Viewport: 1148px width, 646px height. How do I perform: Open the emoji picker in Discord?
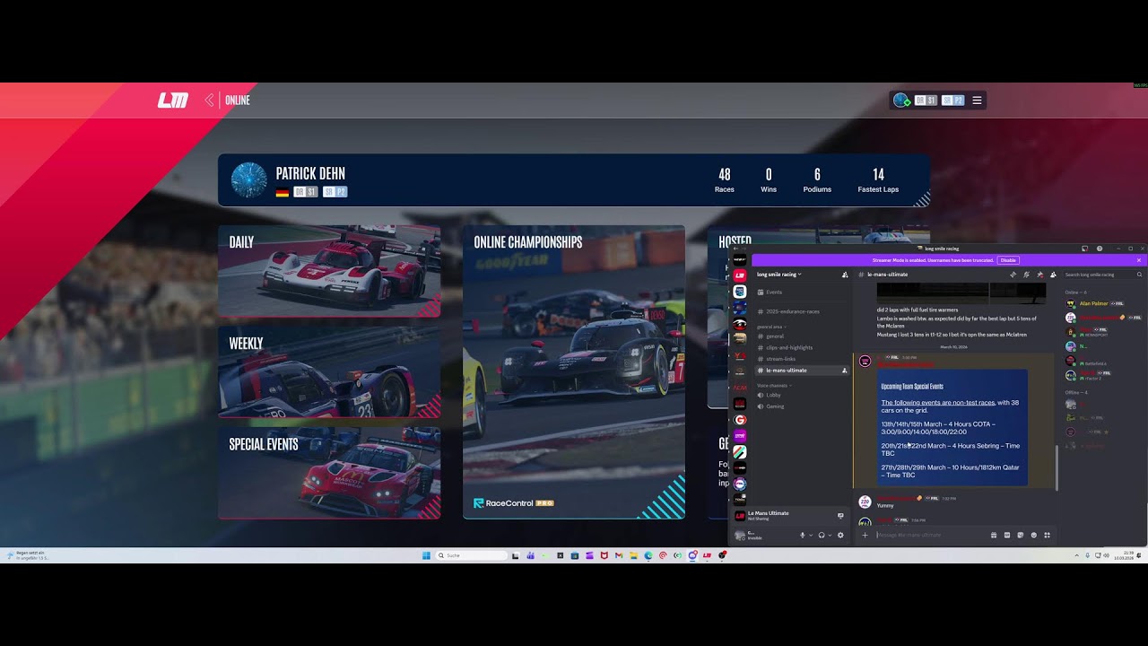pyautogui.click(x=1034, y=535)
